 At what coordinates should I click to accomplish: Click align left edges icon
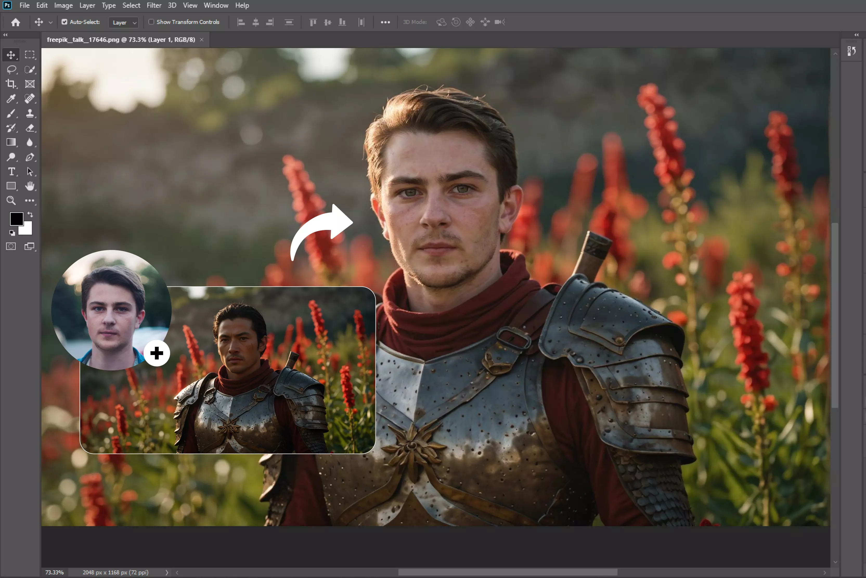click(241, 22)
